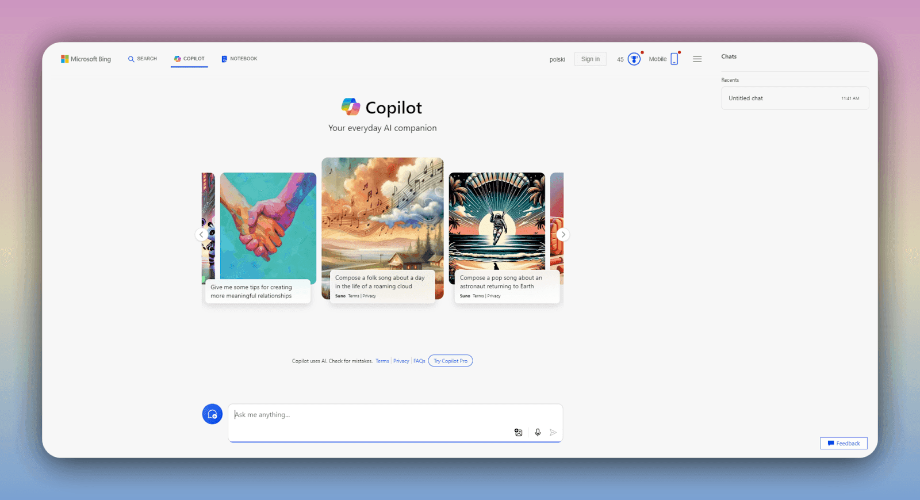Click the new topic chat icon

click(x=212, y=414)
